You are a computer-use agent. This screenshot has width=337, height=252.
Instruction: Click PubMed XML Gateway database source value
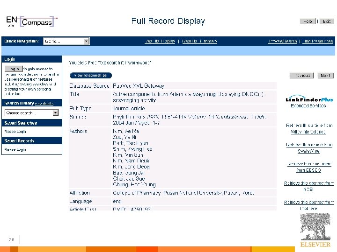click(139, 86)
